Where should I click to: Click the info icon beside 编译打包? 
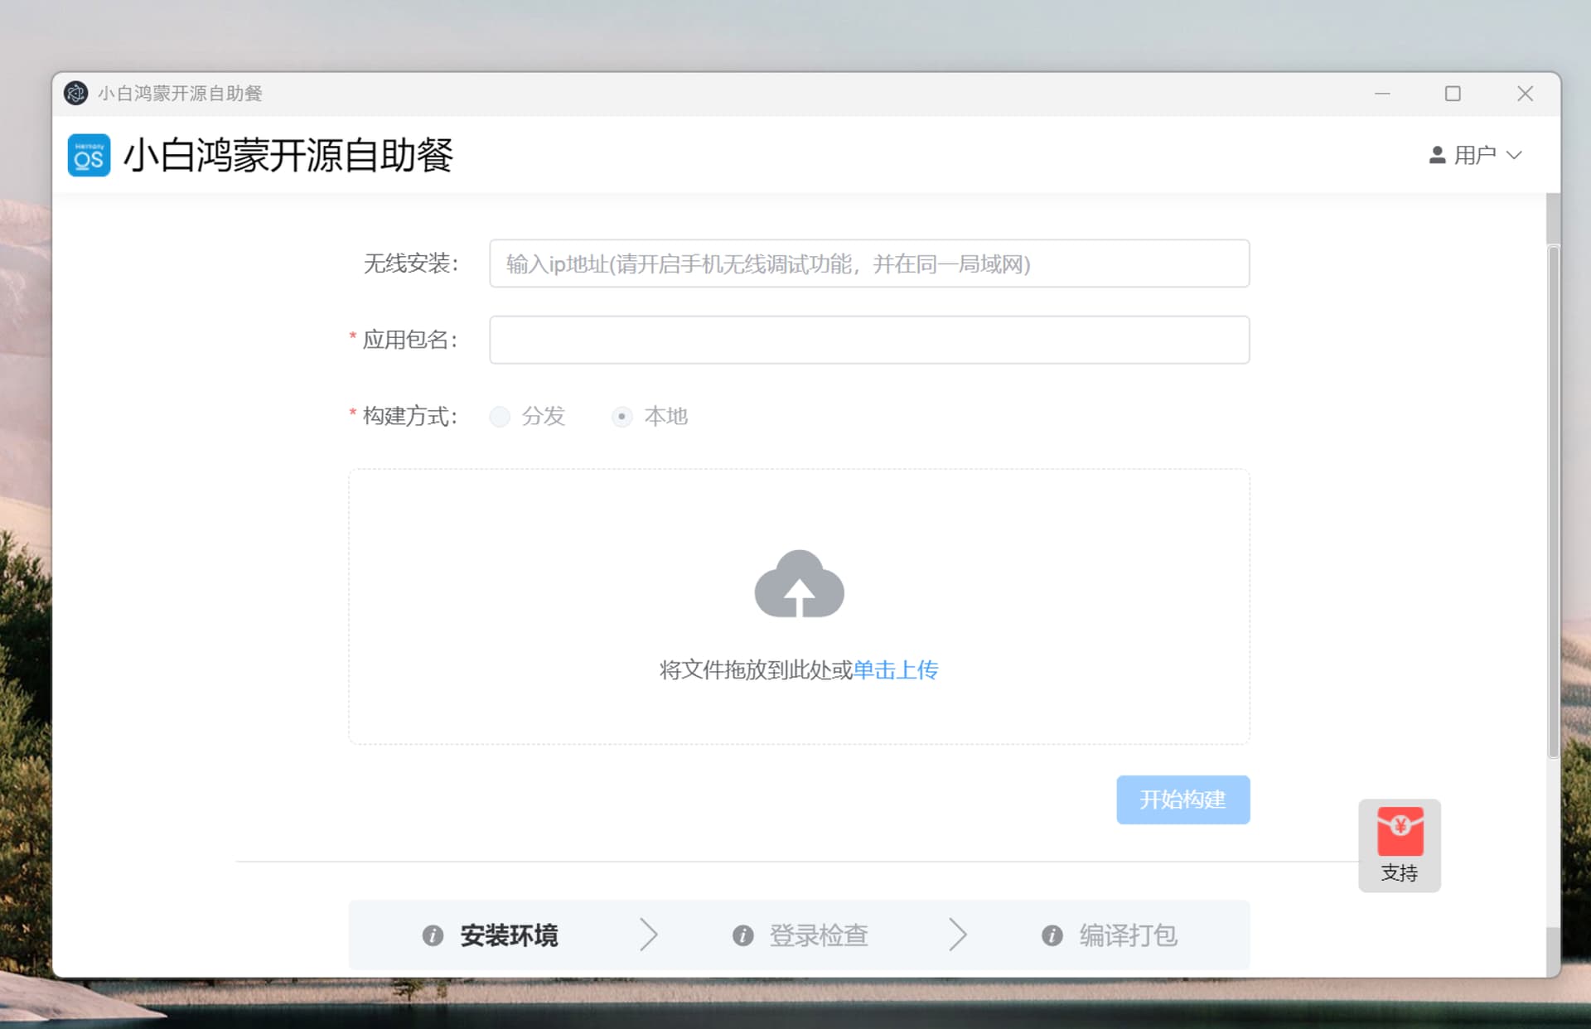tap(1052, 935)
